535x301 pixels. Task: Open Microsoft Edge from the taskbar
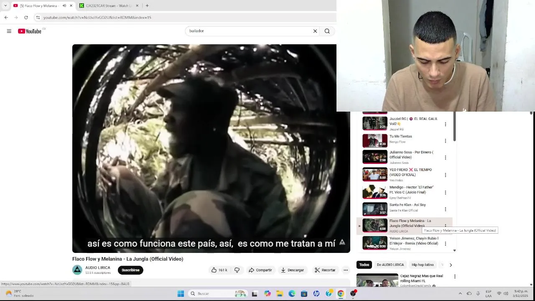(x=292, y=294)
